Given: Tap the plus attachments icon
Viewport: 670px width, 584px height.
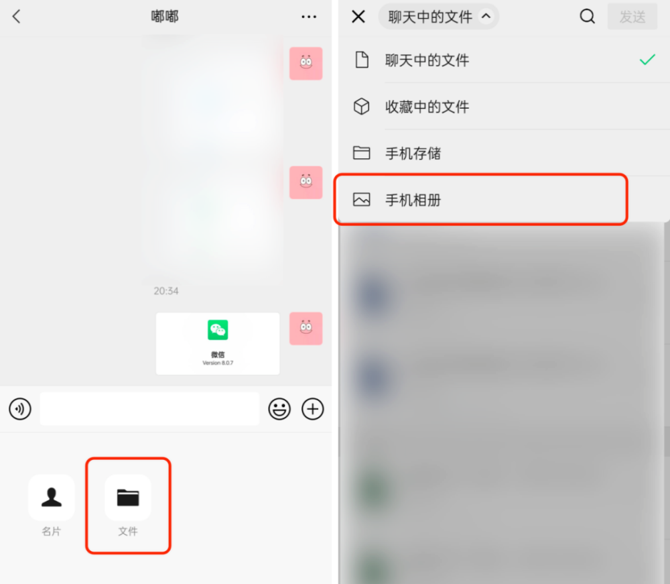Looking at the screenshot, I should [313, 409].
